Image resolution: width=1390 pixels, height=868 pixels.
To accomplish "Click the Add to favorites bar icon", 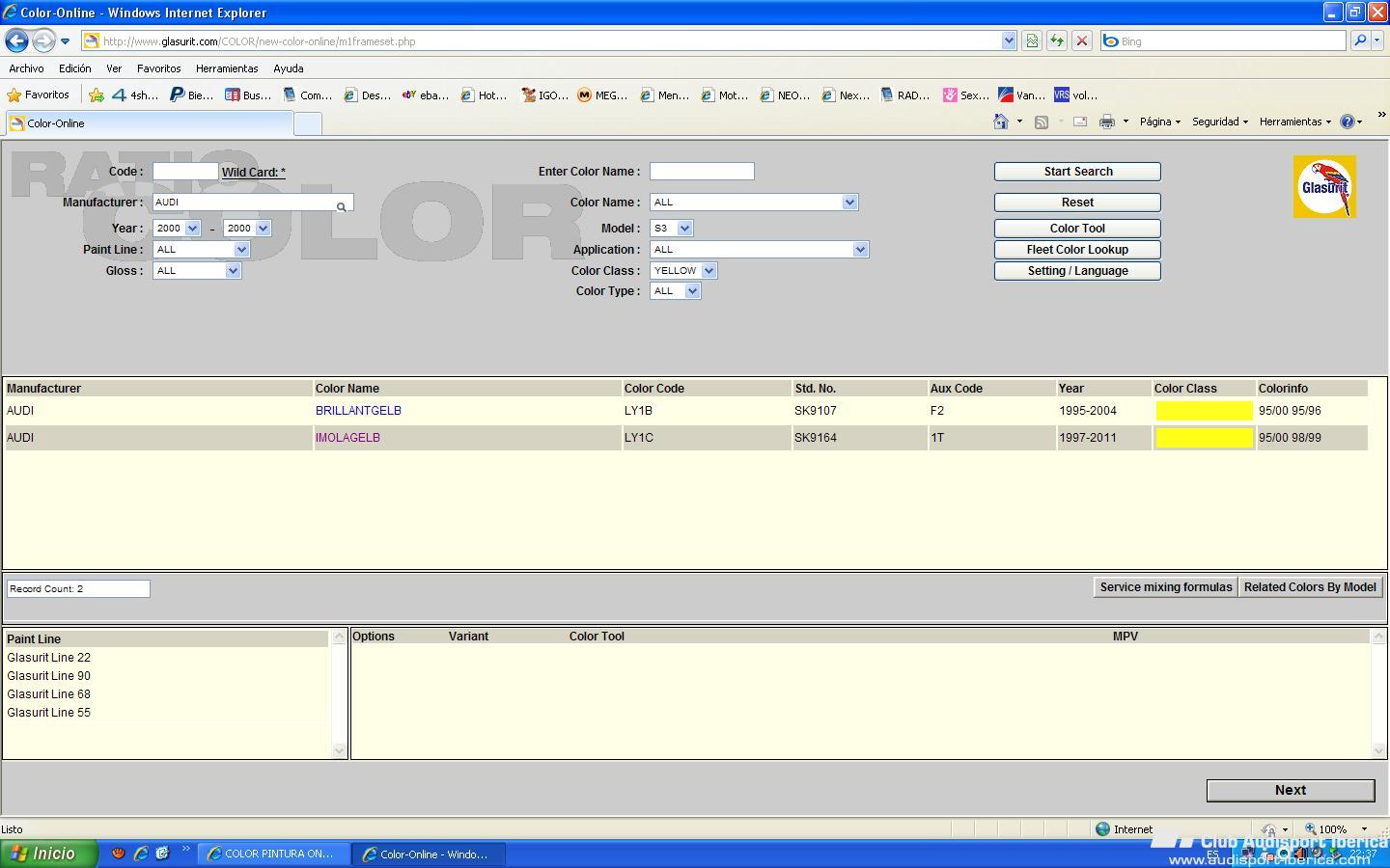I will 96,95.
